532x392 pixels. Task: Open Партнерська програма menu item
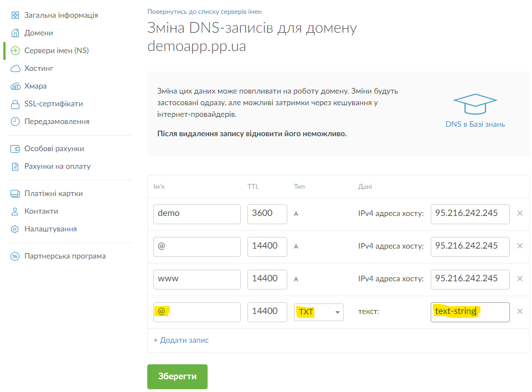click(x=65, y=256)
